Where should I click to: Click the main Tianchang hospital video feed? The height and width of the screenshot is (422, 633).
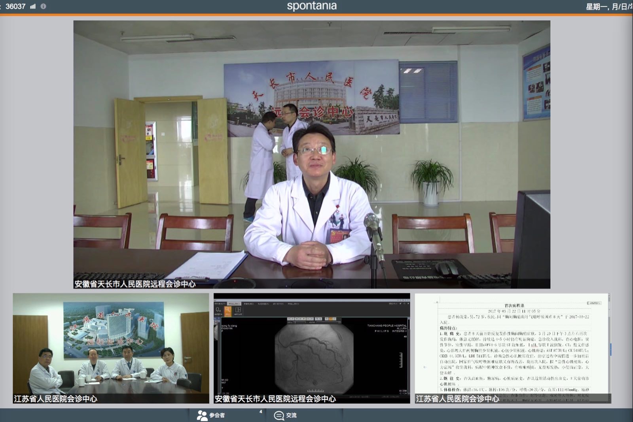click(x=312, y=154)
